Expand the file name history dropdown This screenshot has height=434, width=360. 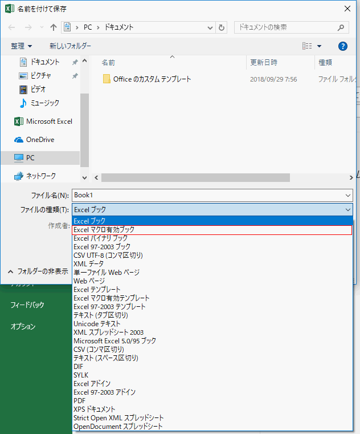348,196
